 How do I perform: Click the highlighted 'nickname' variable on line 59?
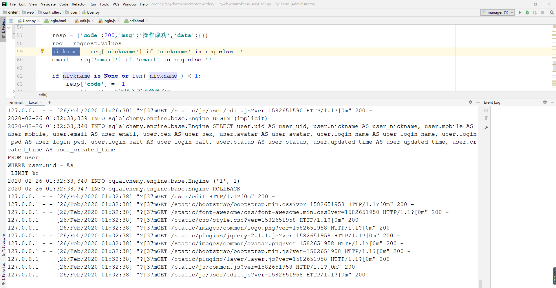[66, 52]
